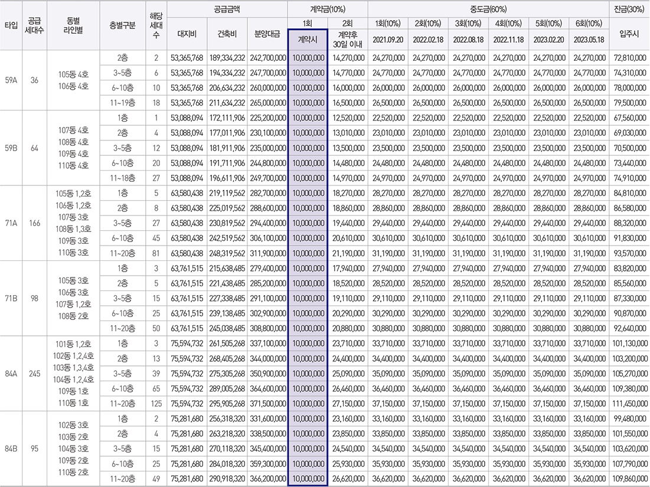Click the 계약금(10%) group header
This screenshot has width=650, height=487.
tap(328, 9)
